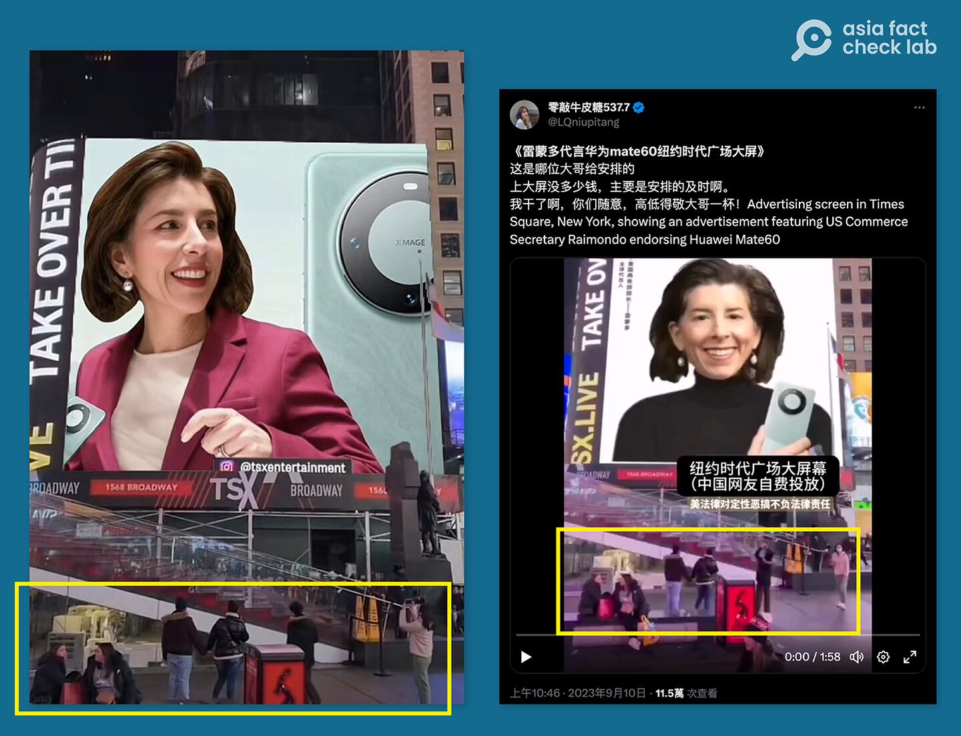This screenshot has height=736, width=961.
Task: Enter fullscreen with the expand arrows icon
Action: (x=910, y=657)
